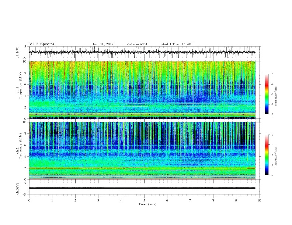Click time axis tick label "2"

click(75, 200)
